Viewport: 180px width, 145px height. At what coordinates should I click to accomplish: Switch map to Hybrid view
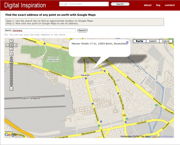click(x=166, y=41)
